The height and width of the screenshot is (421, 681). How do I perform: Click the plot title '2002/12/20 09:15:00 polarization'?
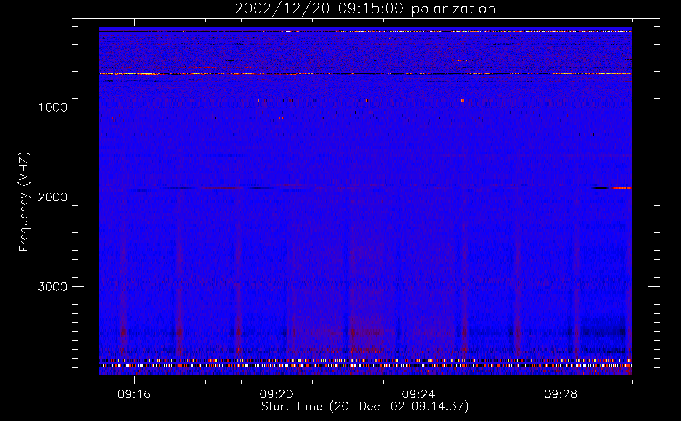pyautogui.click(x=365, y=9)
